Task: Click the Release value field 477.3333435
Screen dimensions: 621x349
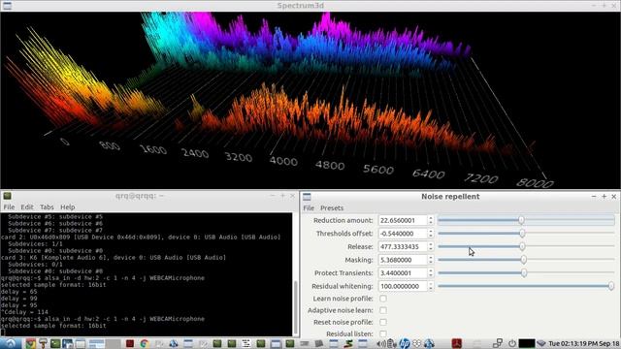Action: (403, 246)
